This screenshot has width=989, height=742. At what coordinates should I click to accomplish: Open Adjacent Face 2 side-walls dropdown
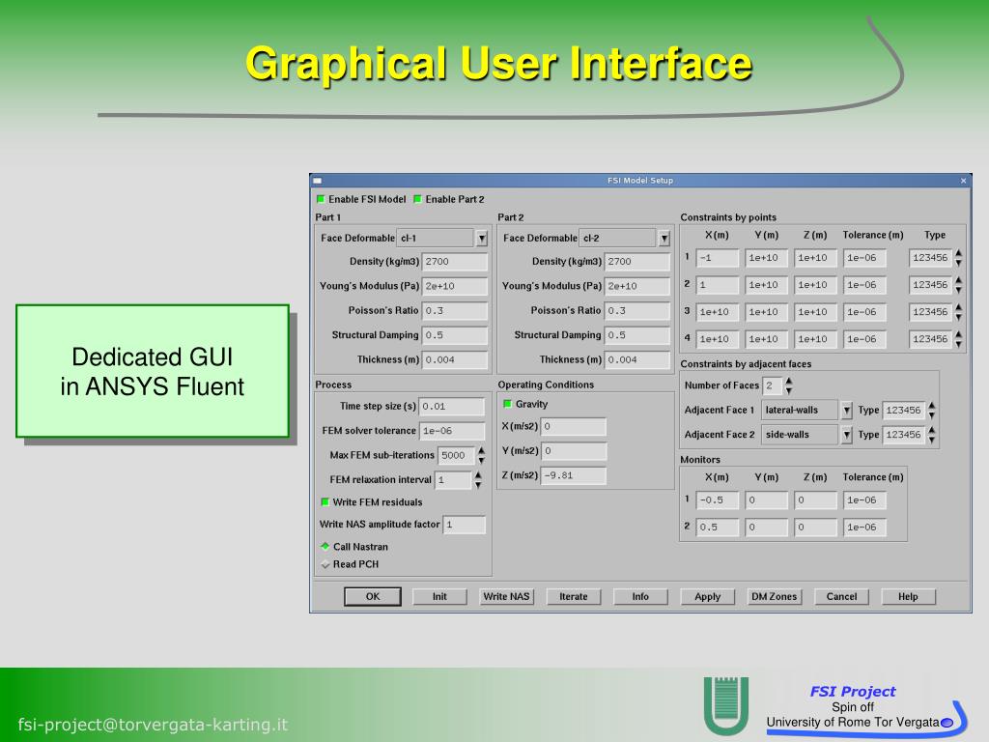tap(847, 435)
